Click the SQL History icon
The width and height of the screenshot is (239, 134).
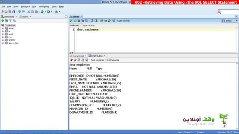tap(113, 21)
